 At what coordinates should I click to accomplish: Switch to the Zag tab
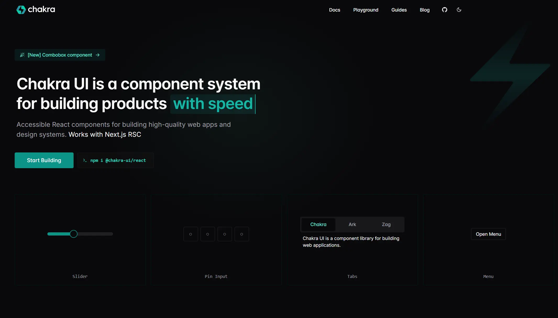pos(386,224)
